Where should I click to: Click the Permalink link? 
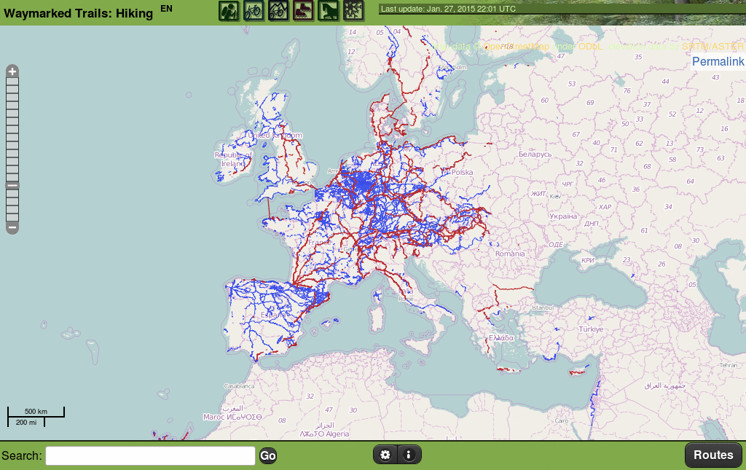coord(718,61)
